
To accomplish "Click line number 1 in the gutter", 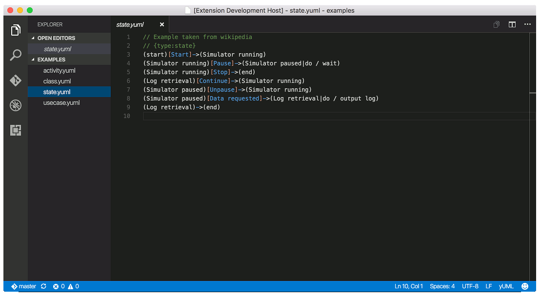I will tap(128, 37).
